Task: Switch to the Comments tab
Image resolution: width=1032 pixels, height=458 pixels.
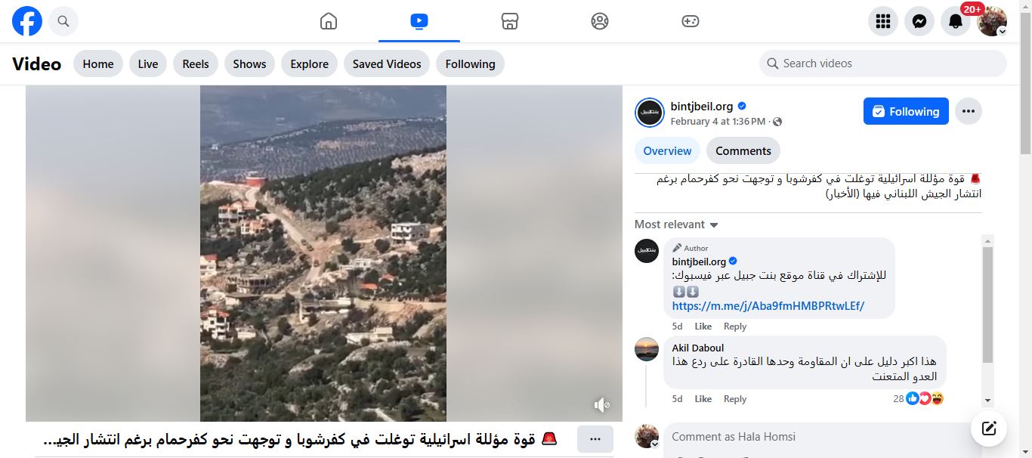Action: pyautogui.click(x=743, y=150)
